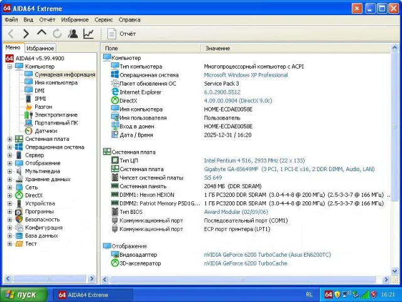The image size is (402, 302).
Task: Open the GeForce 6200 TurboCache Asus EN6200TC link
Action: point(268,255)
